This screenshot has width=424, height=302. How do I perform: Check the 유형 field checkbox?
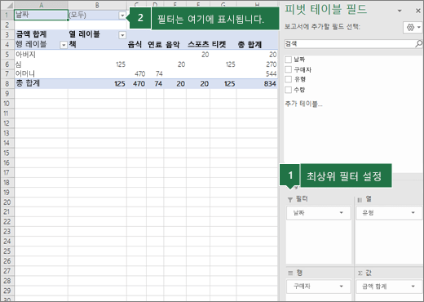click(288, 79)
